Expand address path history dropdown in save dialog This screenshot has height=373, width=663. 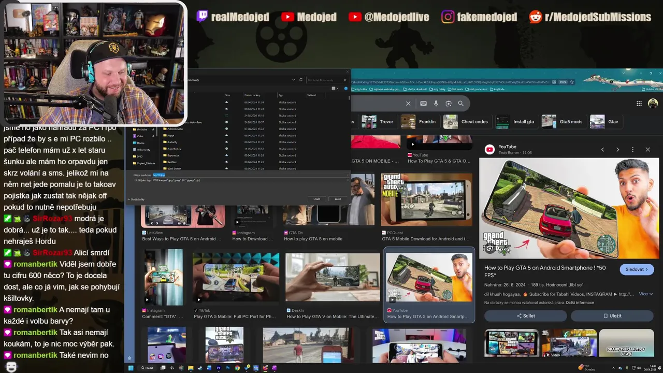click(294, 80)
